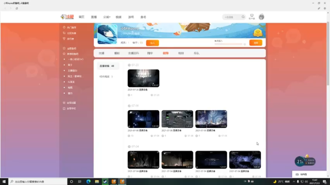Viewport: 330px width, 185px height.
Task: Expand the 分类 category dropdown
Action: coord(107,17)
